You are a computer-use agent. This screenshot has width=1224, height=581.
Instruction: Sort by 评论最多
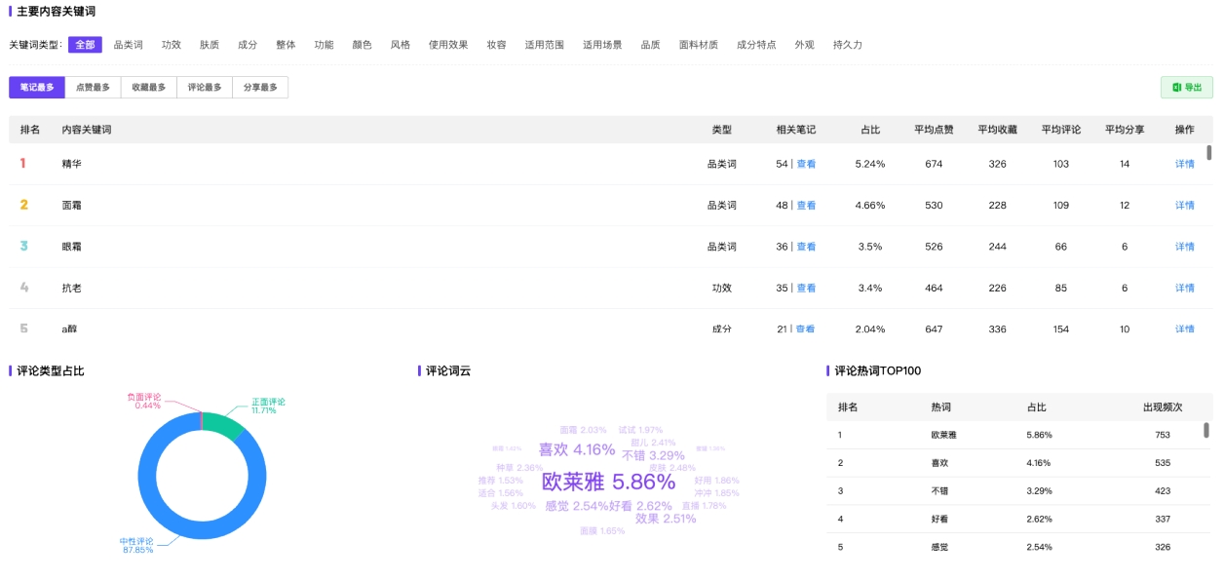pyautogui.click(x=205, y=88)
